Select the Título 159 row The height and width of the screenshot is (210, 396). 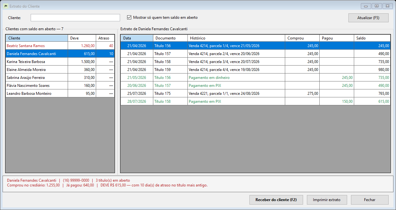tap(255, 70)
